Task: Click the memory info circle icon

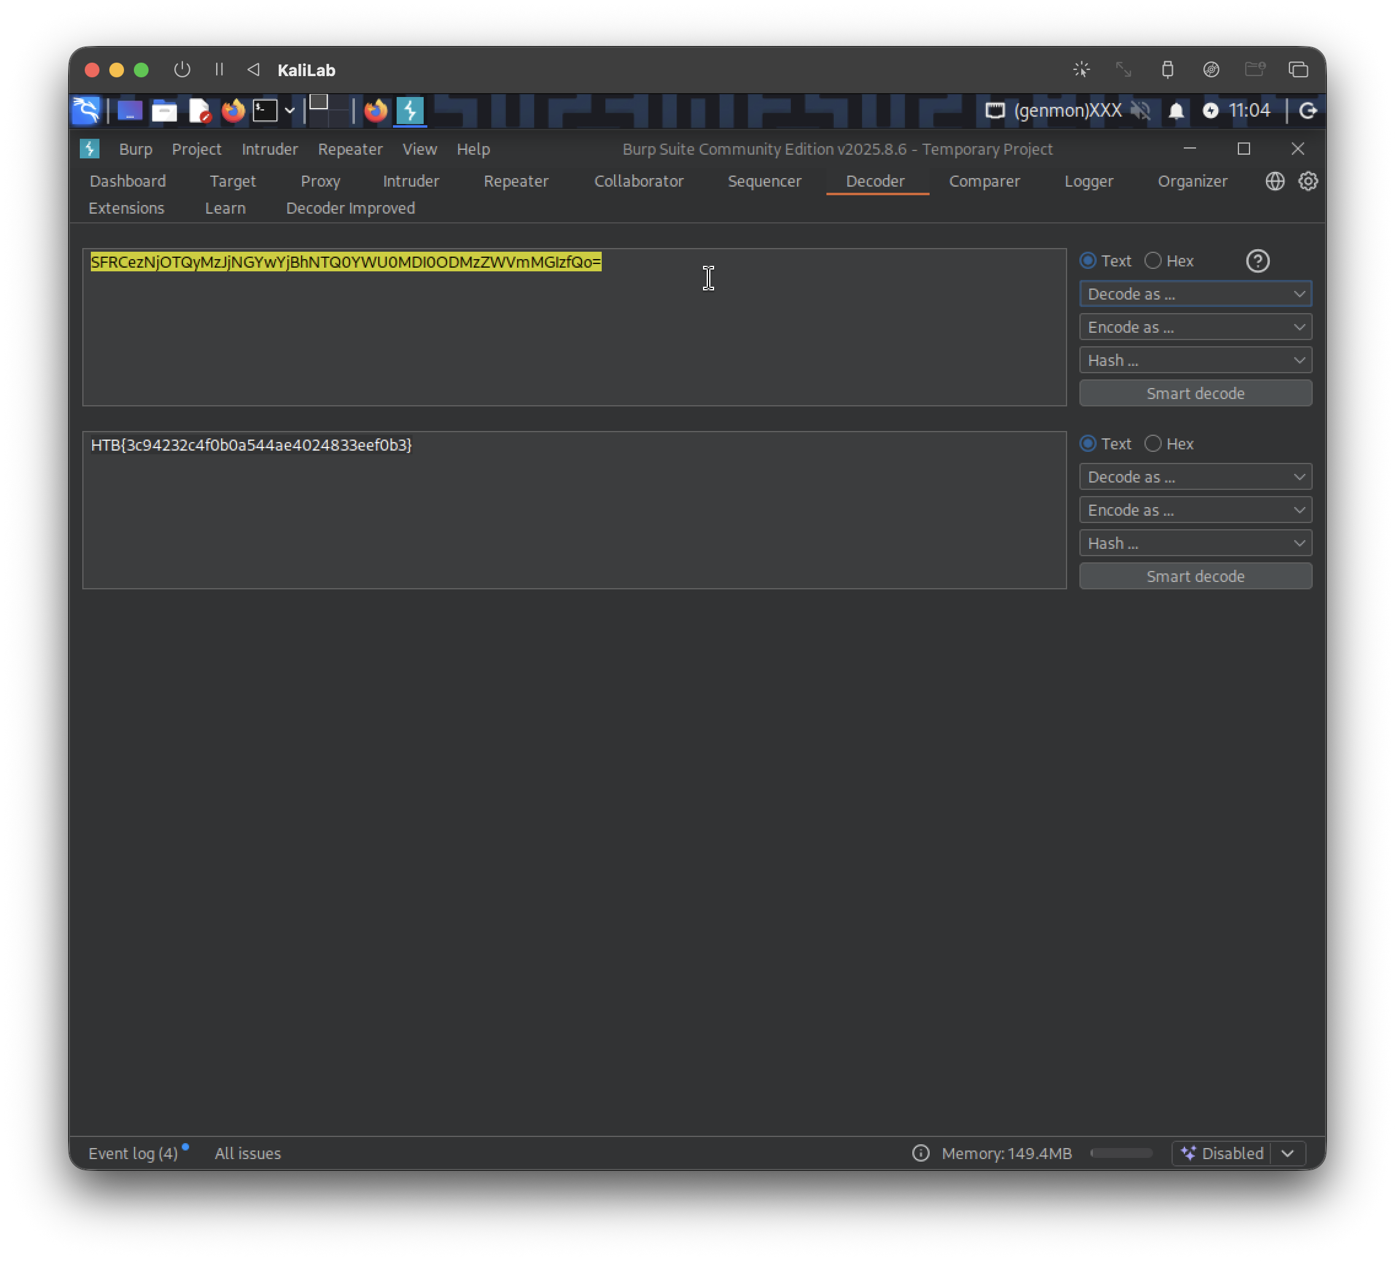Action: pos(920,1153)
